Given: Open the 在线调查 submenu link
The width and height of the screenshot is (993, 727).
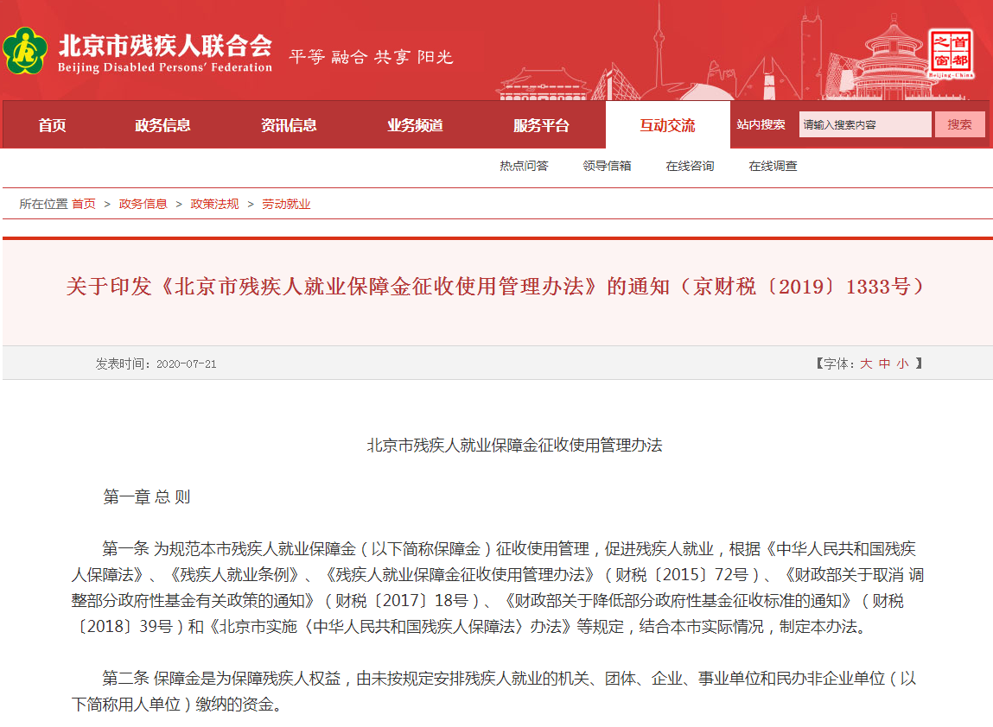Looking at the screenshot, I should (x=773, y=166).
